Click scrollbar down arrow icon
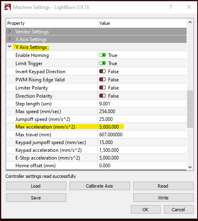Image resolution: width=198 pixels, height=221 pixels. pyautogui.click(x=190, y=167)
